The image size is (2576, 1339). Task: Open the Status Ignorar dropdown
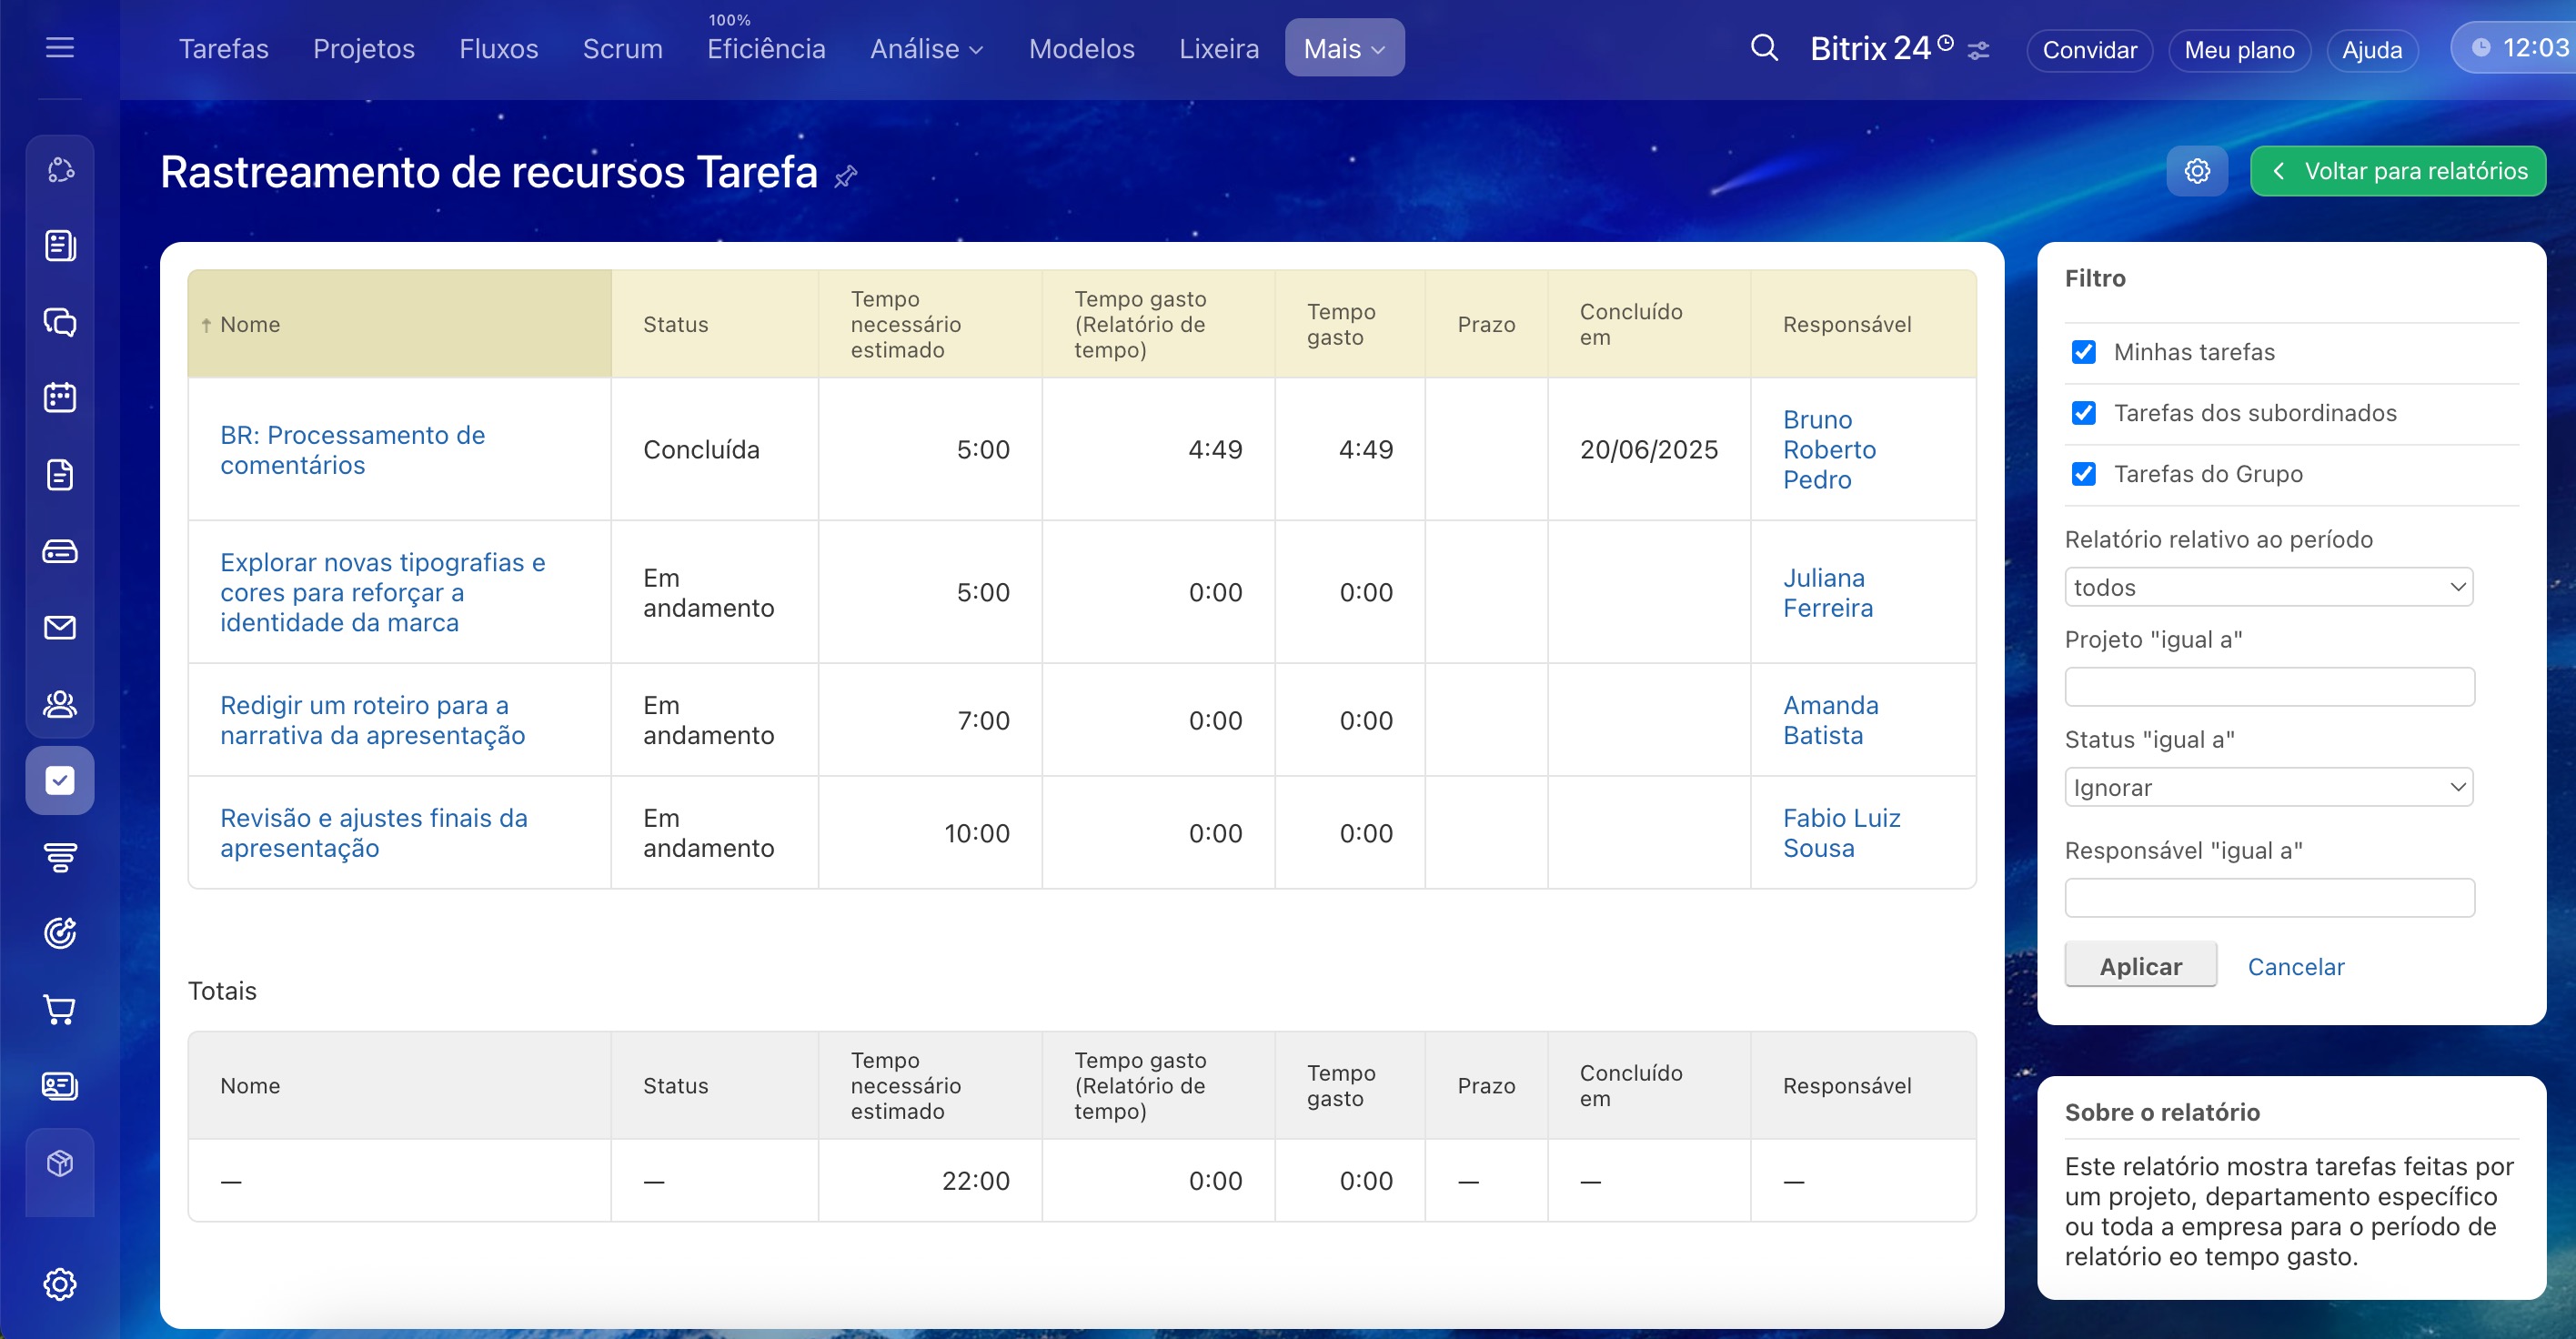pyautogui.click(x=2268, y=787)
